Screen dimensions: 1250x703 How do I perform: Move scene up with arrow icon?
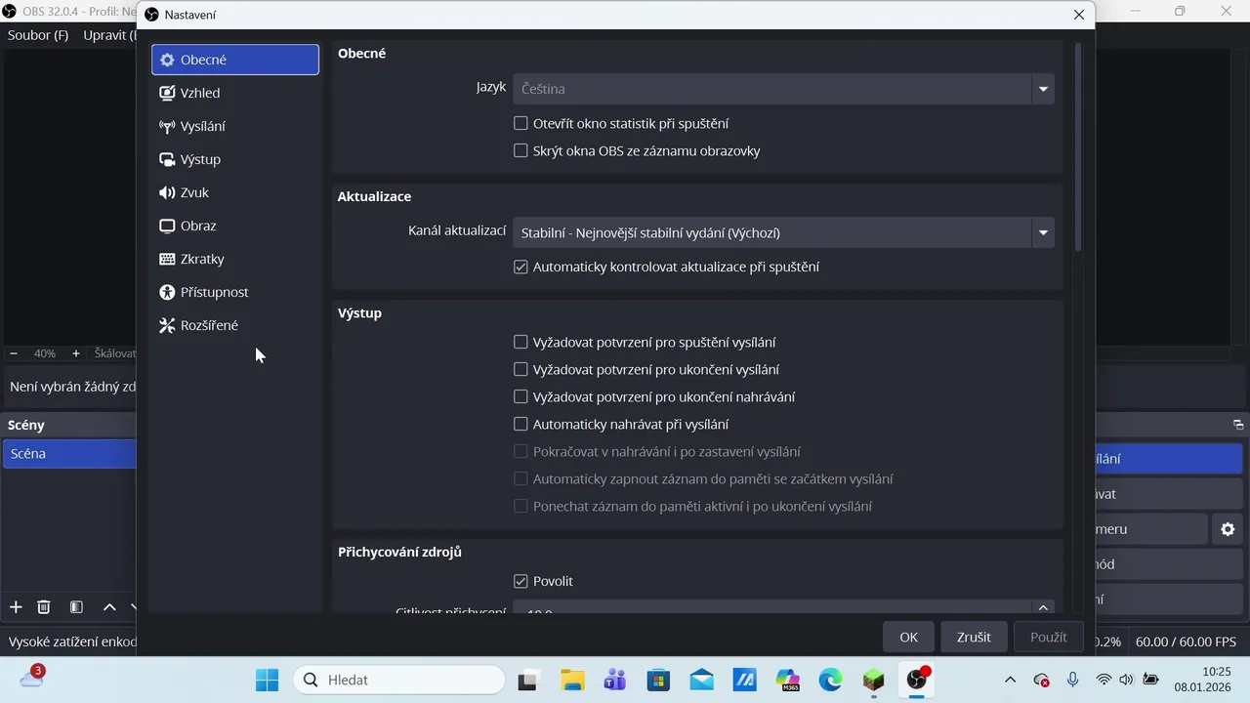109,607
